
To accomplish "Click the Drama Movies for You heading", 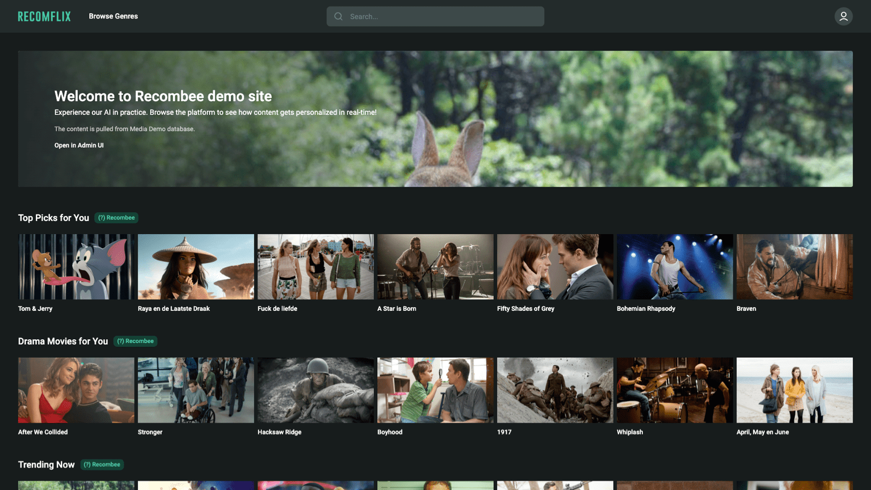I will click(x=63, y=341).
